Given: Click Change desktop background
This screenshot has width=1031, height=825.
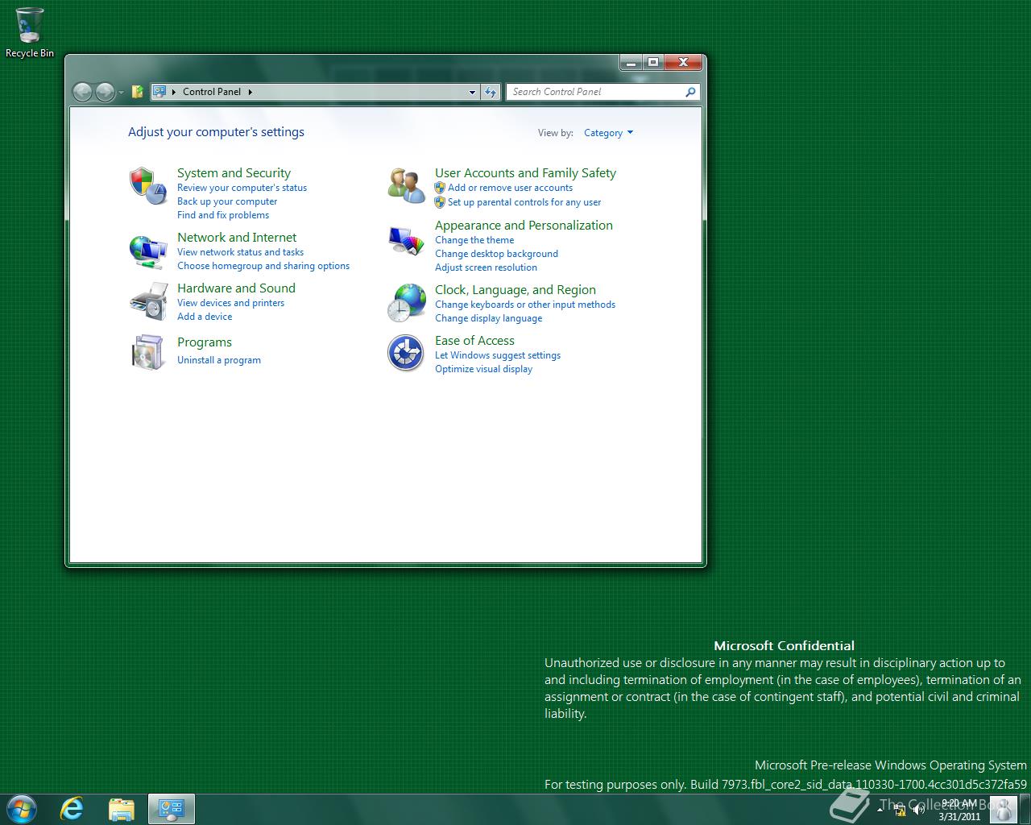Looking at the screenshot, I should click(x=496, y=254).
